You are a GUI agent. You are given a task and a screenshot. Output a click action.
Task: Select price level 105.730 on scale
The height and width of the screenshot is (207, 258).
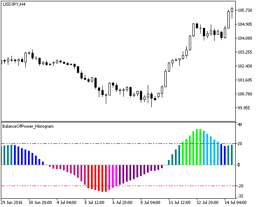245,10
